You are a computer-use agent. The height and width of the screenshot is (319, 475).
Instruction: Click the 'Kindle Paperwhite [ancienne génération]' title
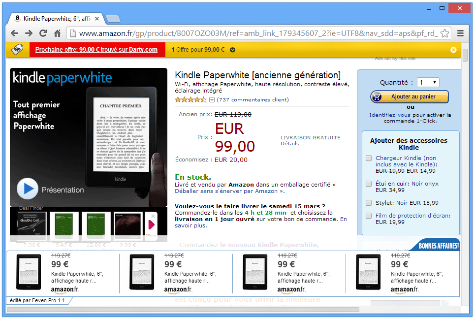click(257, 75)
